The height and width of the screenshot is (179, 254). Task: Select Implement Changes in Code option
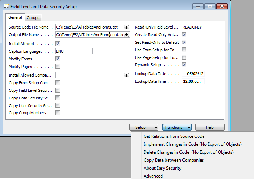[x=192, y=144]
